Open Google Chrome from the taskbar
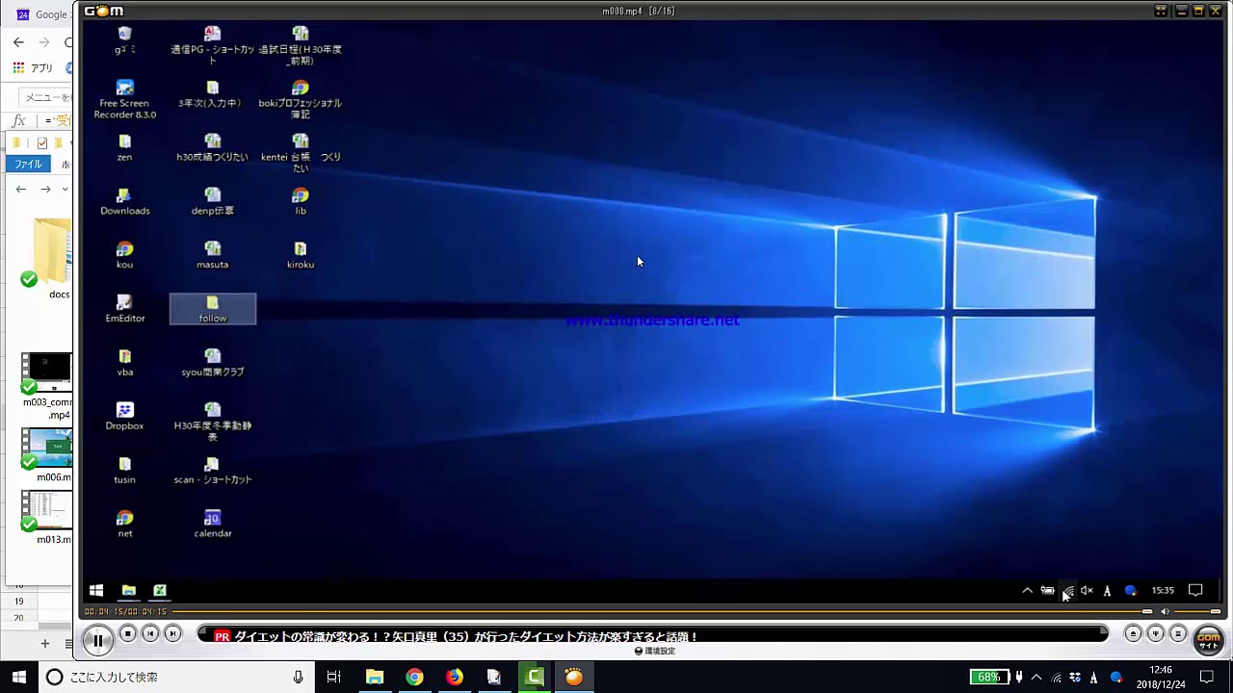 (414, 677)
